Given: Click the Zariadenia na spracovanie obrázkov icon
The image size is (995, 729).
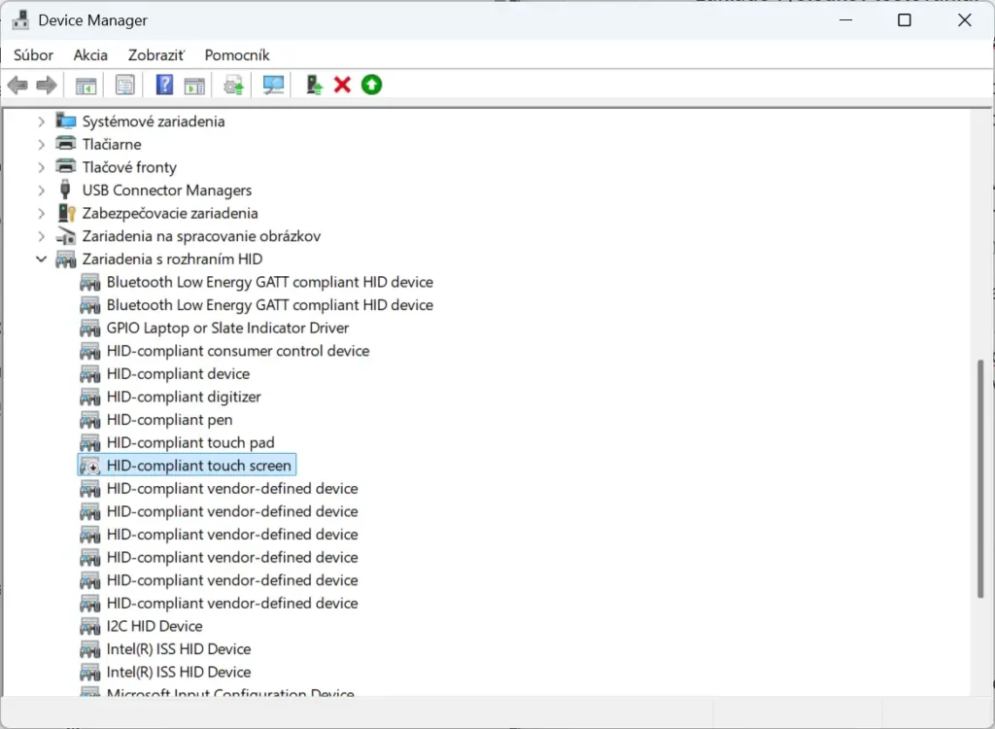Looking at the screenshot, I should 66,235.
